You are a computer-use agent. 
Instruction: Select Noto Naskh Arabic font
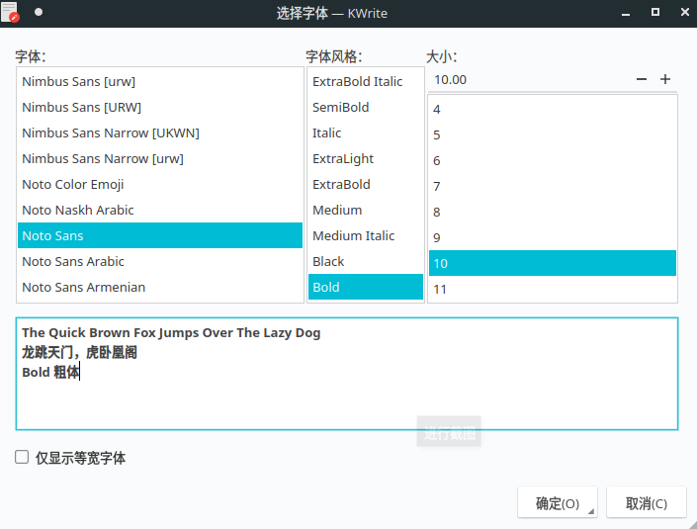pos(160,210)
